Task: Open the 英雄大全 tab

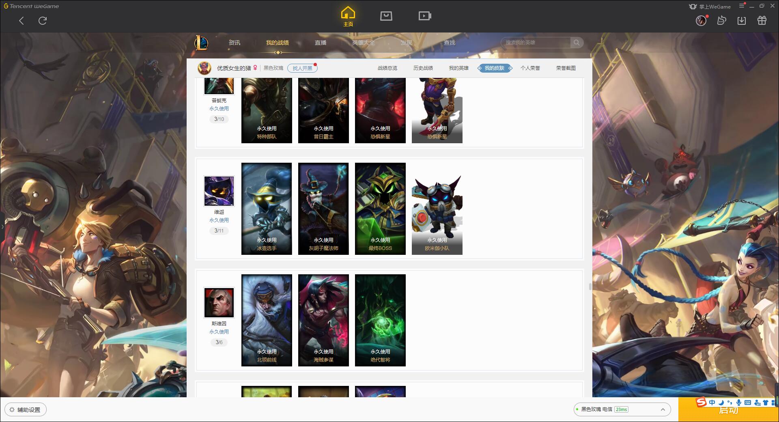Action: coord(364,43)
